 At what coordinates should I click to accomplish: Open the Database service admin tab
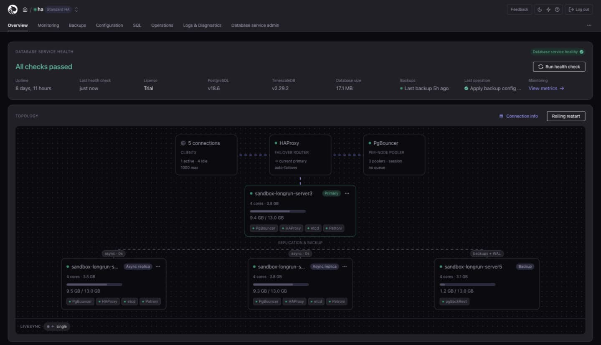255,25
